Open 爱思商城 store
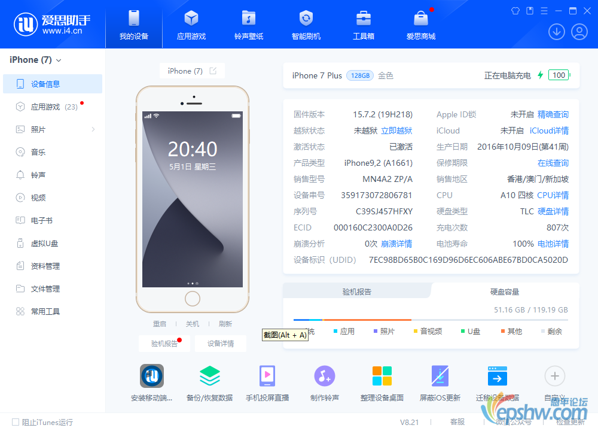This screenshot has height=431, width=598. click(x=421, y=25)
